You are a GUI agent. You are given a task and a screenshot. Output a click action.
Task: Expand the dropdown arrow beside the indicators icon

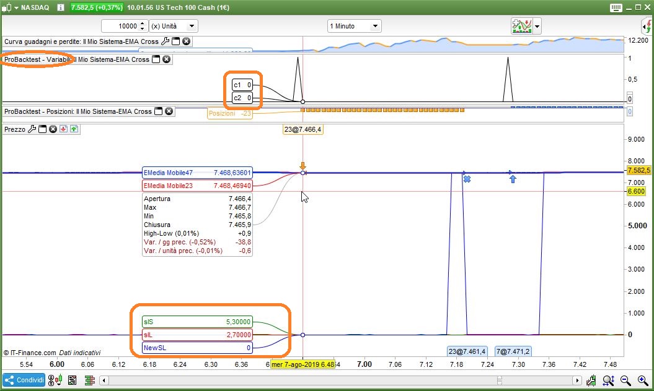537,26
